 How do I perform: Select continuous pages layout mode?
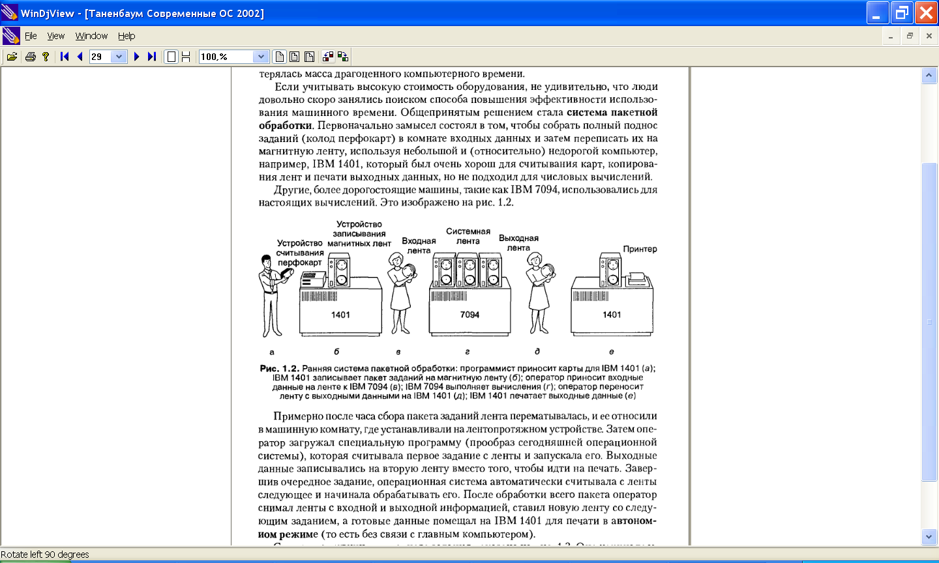click(186, 57)
